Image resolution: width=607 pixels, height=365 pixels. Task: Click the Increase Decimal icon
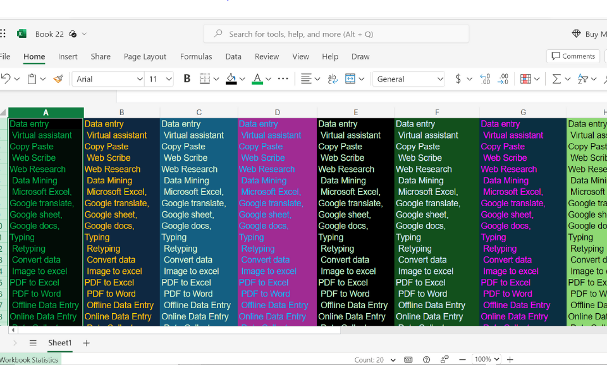pyautogui.click(x=485, y=78)
